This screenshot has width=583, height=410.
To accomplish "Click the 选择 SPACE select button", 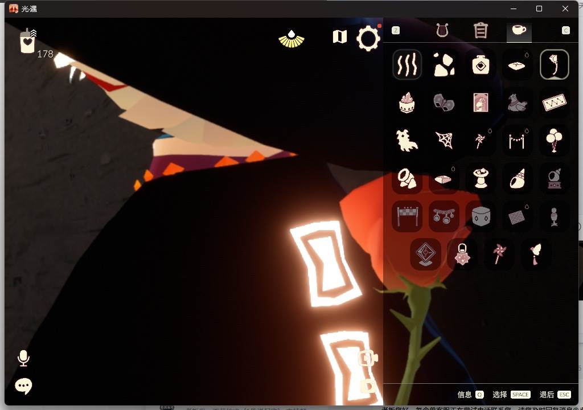I will click(511, 395).
